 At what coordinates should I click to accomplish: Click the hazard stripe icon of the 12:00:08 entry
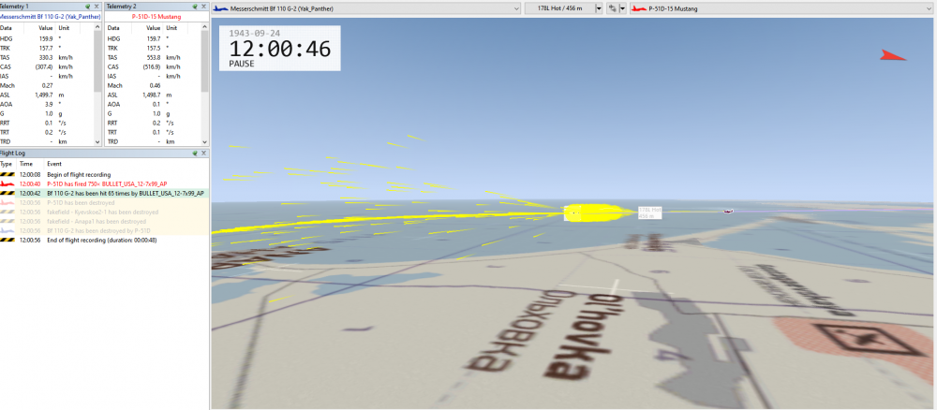click(7, 174)
